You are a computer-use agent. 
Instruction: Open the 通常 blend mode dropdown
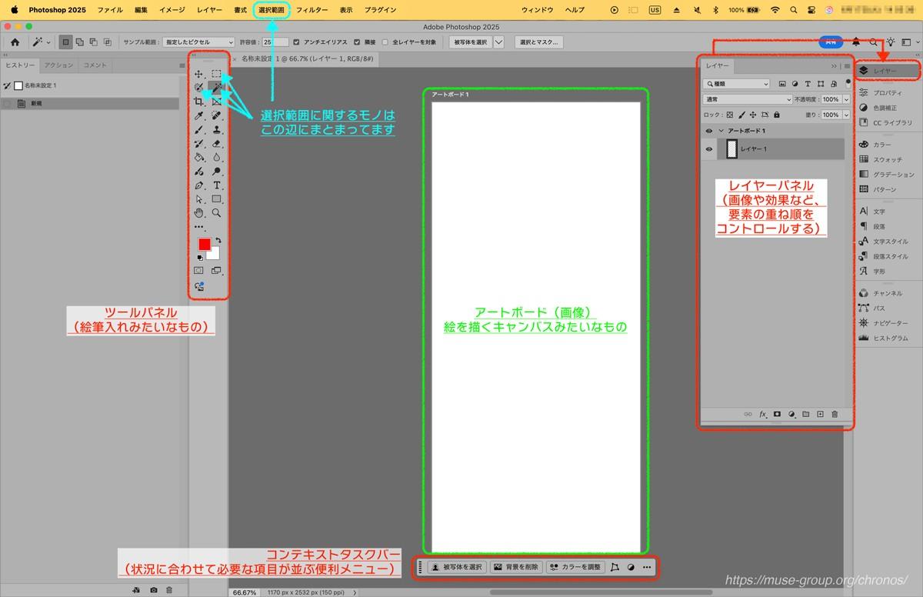[748, 99]
